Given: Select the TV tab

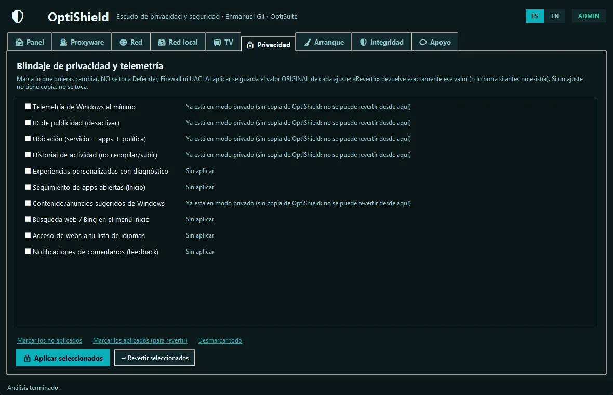Looking at the screenshot, I should [x=223, y=42].
